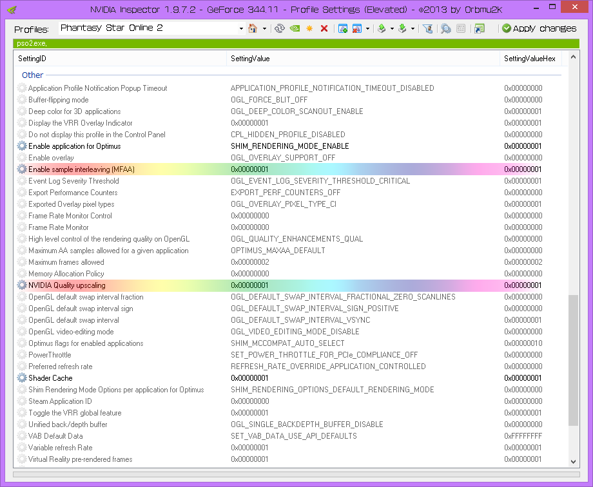Select the Exported Overlay pixel types setting
Viewport: 593px width, 487px height.
(72, 204)
